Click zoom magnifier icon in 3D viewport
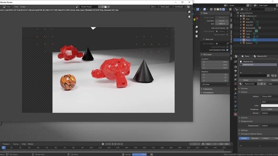This screenshot has height=156, width=278. [196, 27]
